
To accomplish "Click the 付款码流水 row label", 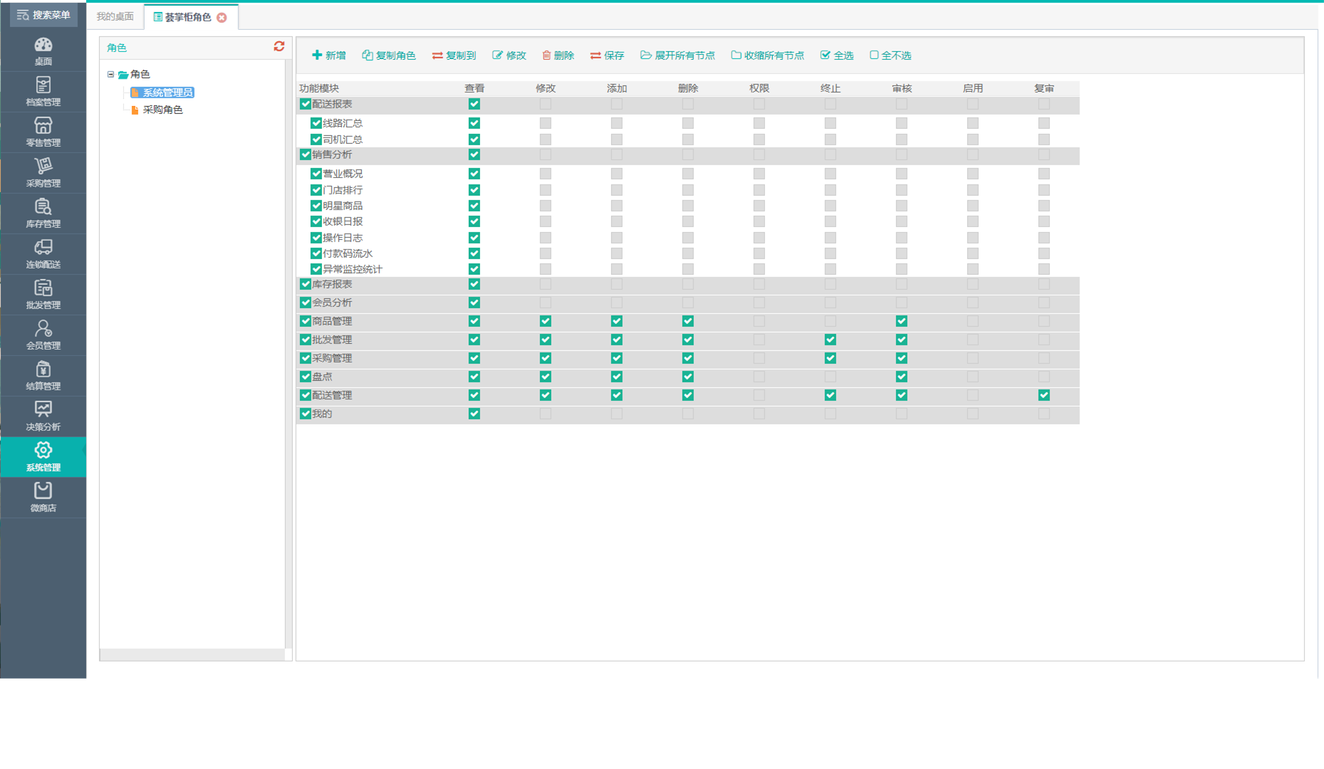I will pyautogui.click(x=348, y=253).
